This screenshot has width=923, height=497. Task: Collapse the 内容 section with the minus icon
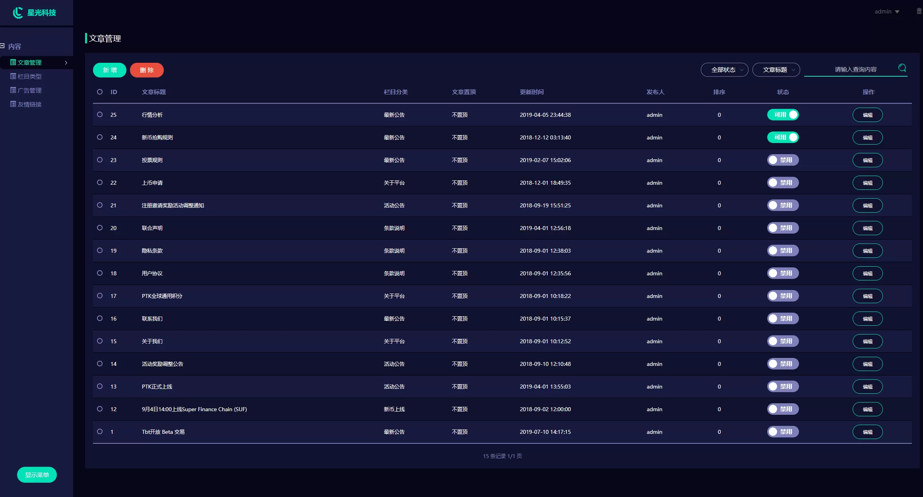[2, 46]
